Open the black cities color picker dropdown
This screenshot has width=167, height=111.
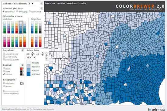point(22,71)
